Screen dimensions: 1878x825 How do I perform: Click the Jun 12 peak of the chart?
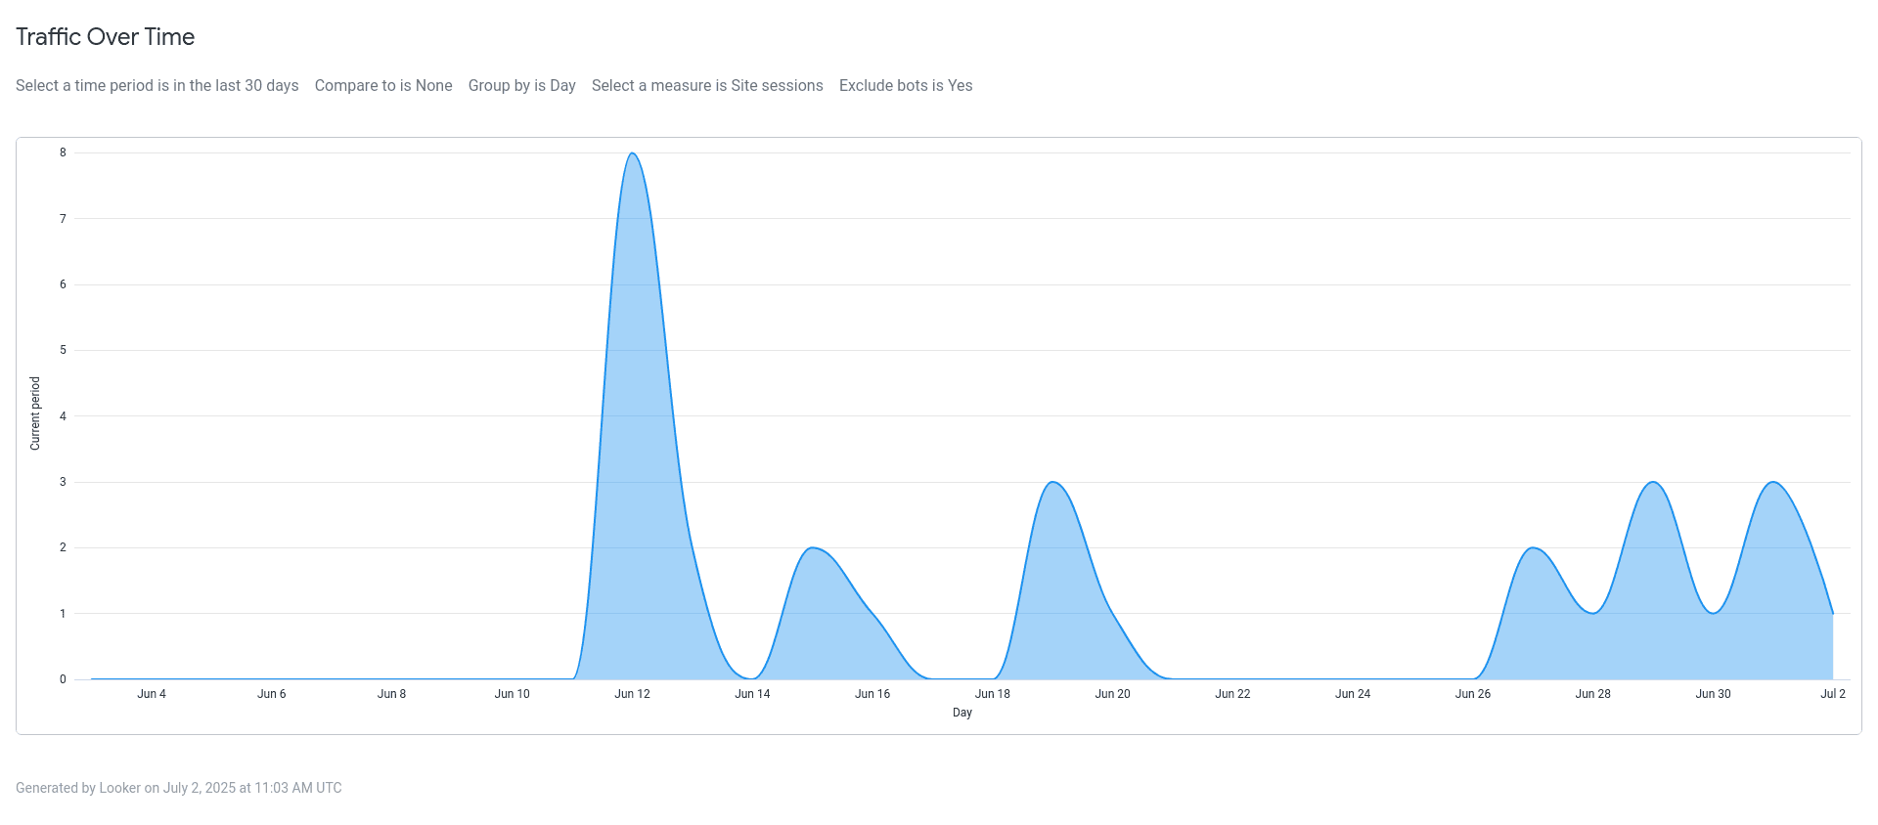(633, 153)
